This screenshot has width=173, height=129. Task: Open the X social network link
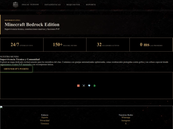coord(126,124)
